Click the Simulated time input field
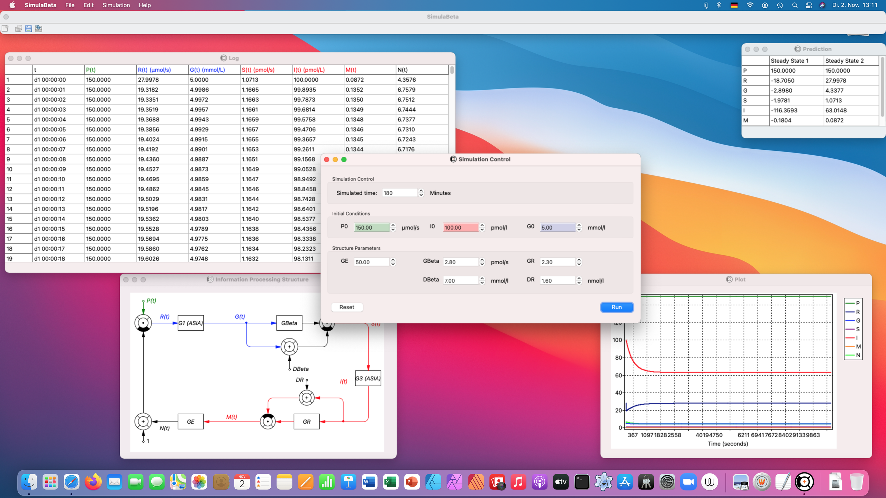The height and width of the screenshot is (498, 886). click(400, 193)
